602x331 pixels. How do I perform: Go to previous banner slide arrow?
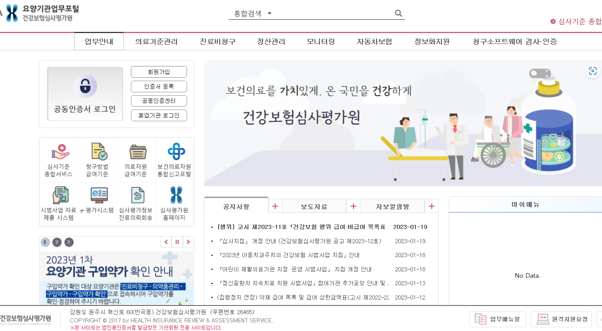(166, 242)
